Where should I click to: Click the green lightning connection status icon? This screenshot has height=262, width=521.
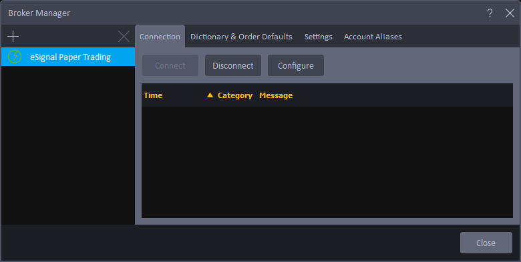15,57
